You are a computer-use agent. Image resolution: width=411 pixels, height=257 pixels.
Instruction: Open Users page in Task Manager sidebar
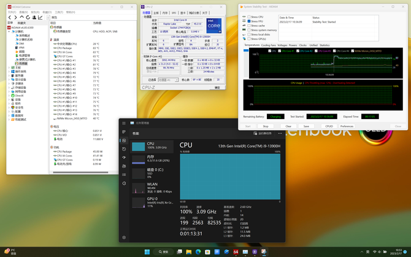(x=124, y=166)
